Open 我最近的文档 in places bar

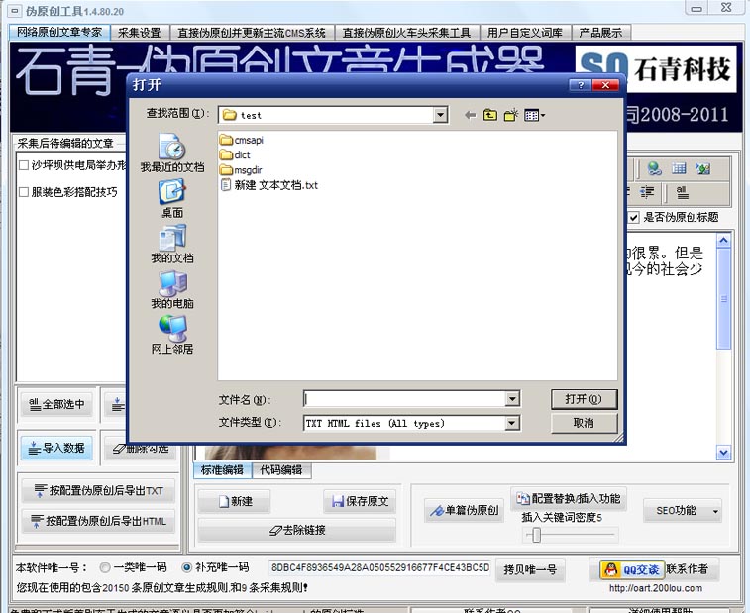[172, 153]
